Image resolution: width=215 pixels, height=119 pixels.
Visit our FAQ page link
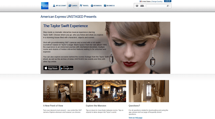[135, 118]
